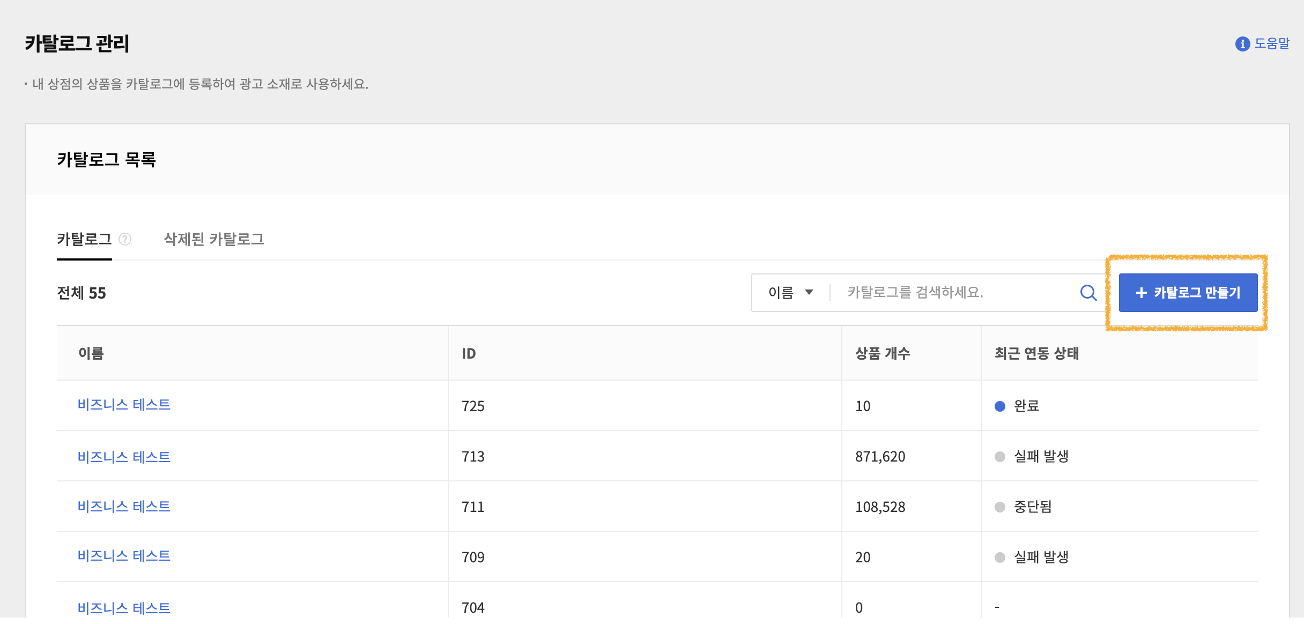Click the 카탈로그 만들기 button
This screenshot has width=1304, height=624.
pyautogui.click(x=1188, y=293)
